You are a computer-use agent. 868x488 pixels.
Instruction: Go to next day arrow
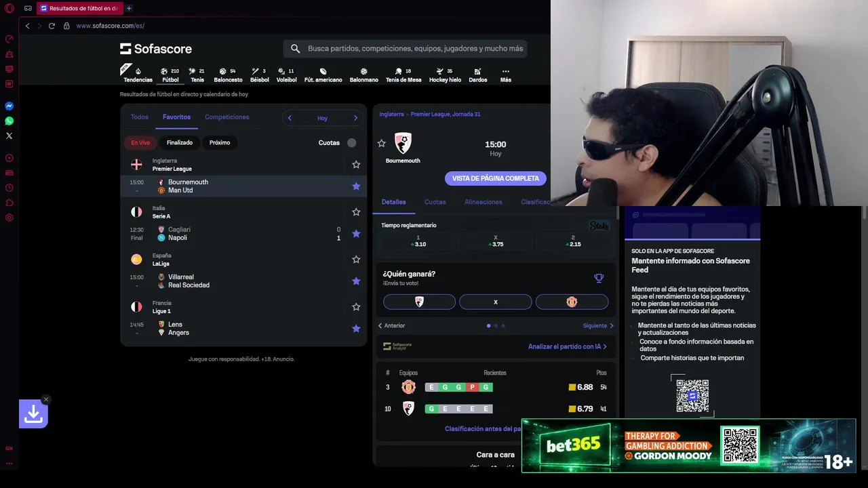pyautogui.click(x=355, y=118)
